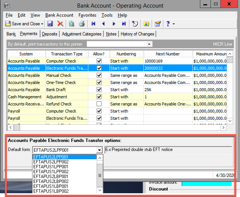This screenshot has width=240, height=197.
Task: Click the MICR Line button
Action: click(223, 44)
